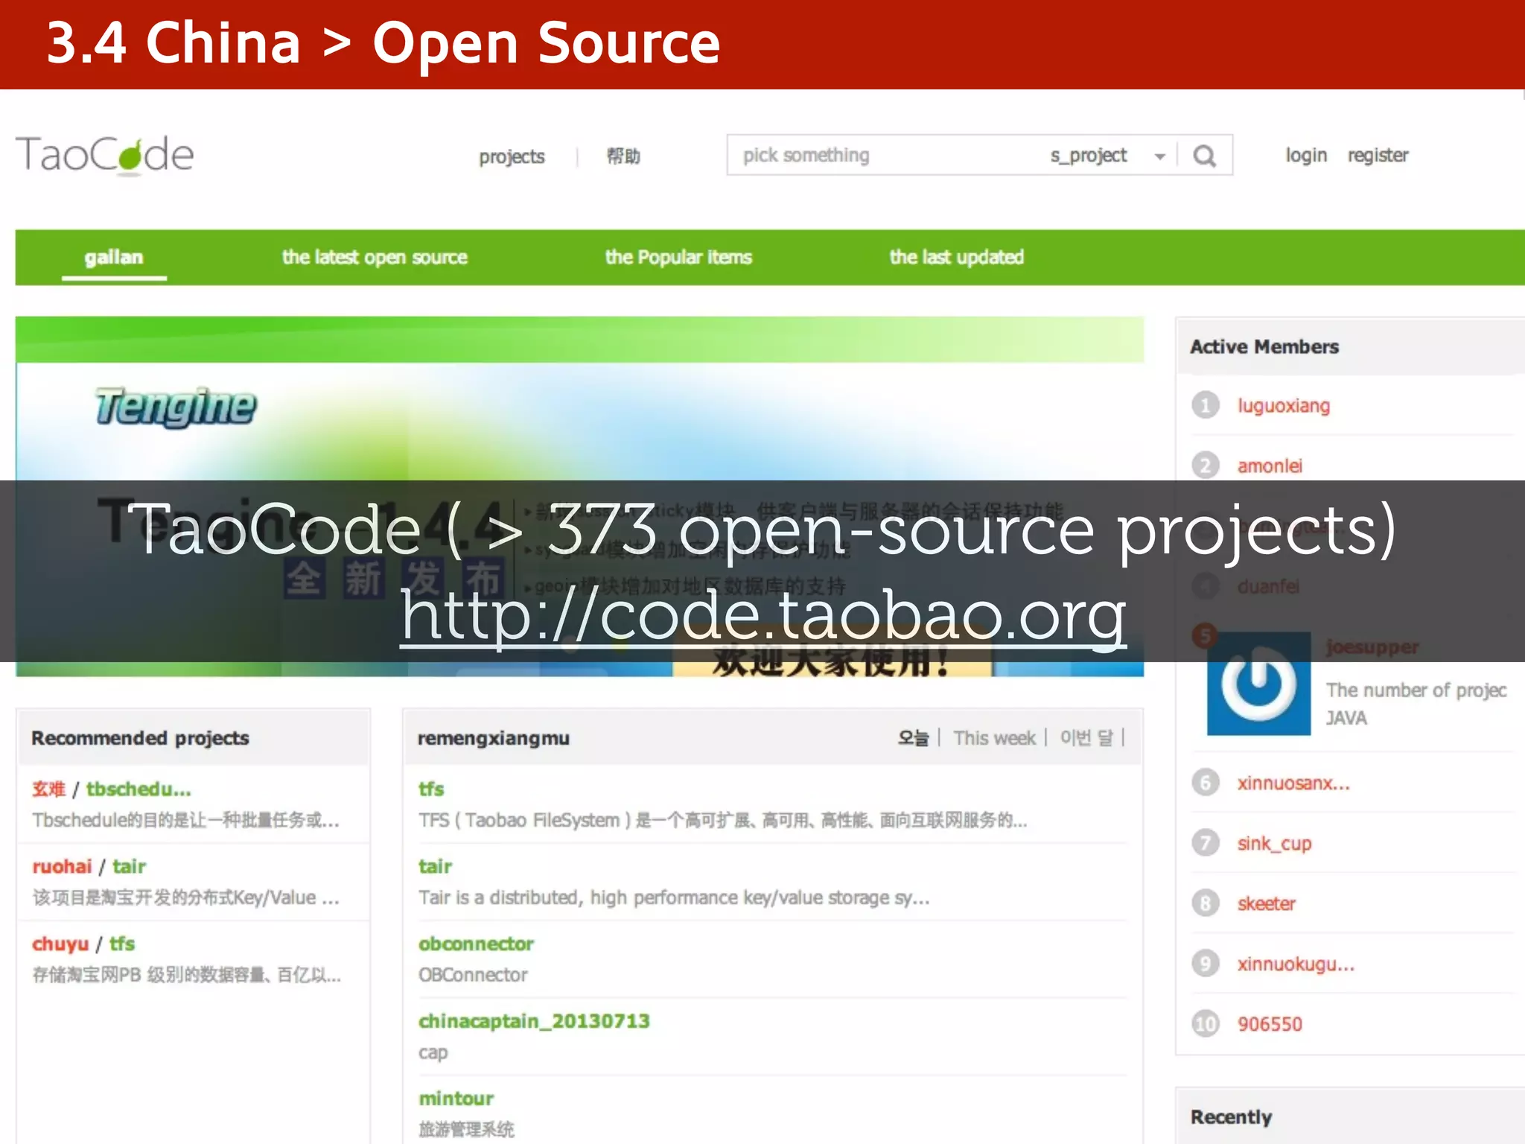The width and height of the screenshot is (1525, 1144).
Task: Open the mintour project
Action: [456, 1099]
